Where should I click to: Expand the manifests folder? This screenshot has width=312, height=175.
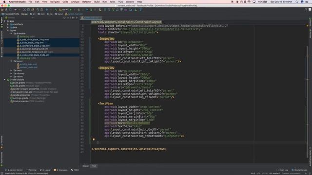coord(8,24)
